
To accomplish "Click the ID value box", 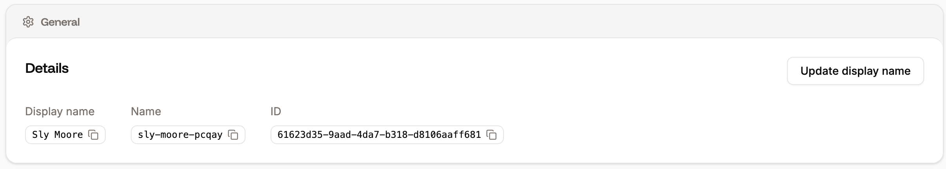I will [387, 135].
